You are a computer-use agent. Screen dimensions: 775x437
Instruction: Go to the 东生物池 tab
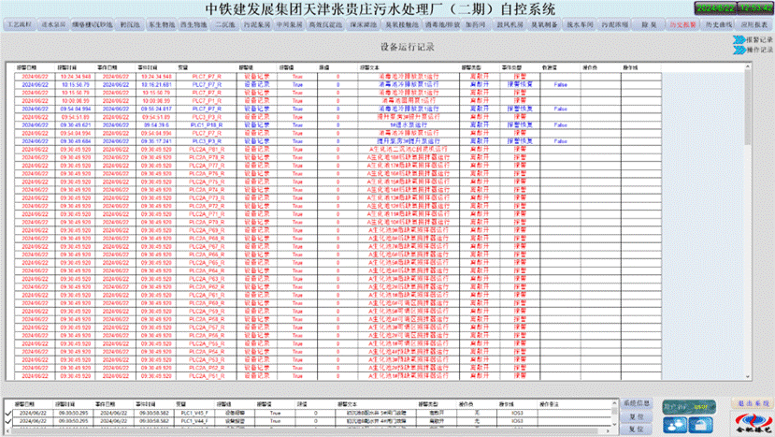coord(162,24)
